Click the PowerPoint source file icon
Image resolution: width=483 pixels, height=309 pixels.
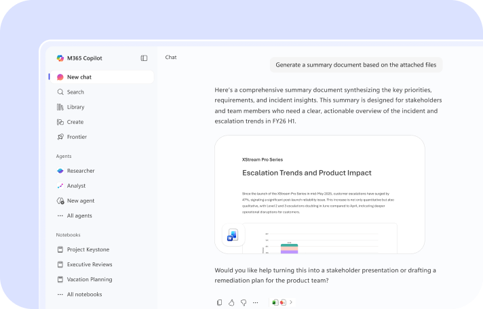click(282, 302)
